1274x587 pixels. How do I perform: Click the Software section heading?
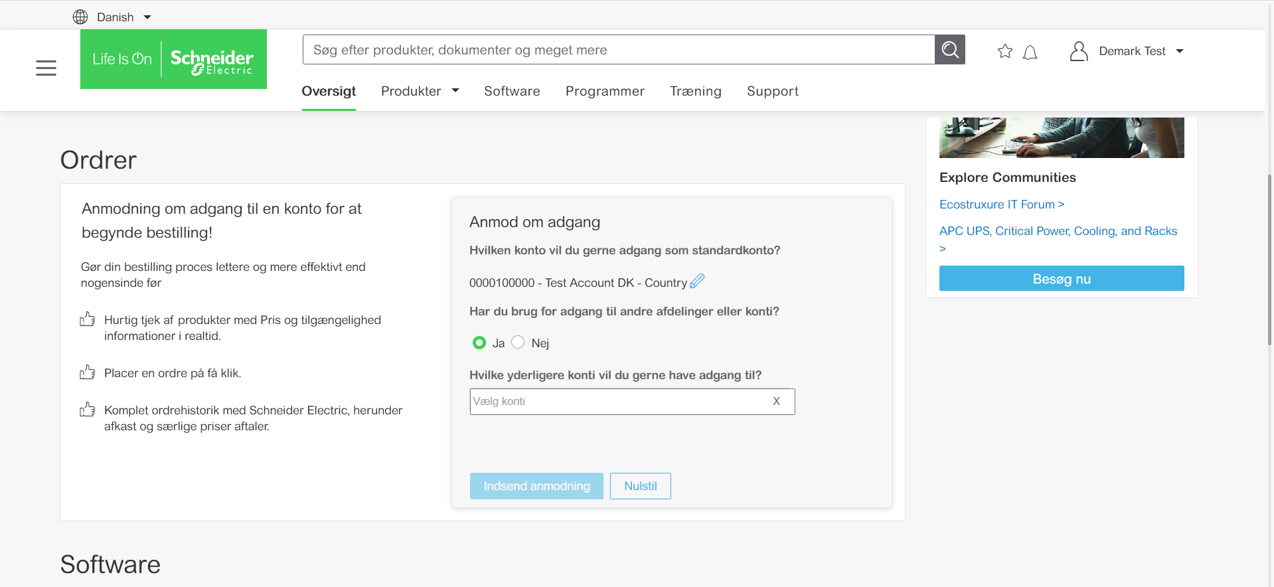click(x=110, y=564)
